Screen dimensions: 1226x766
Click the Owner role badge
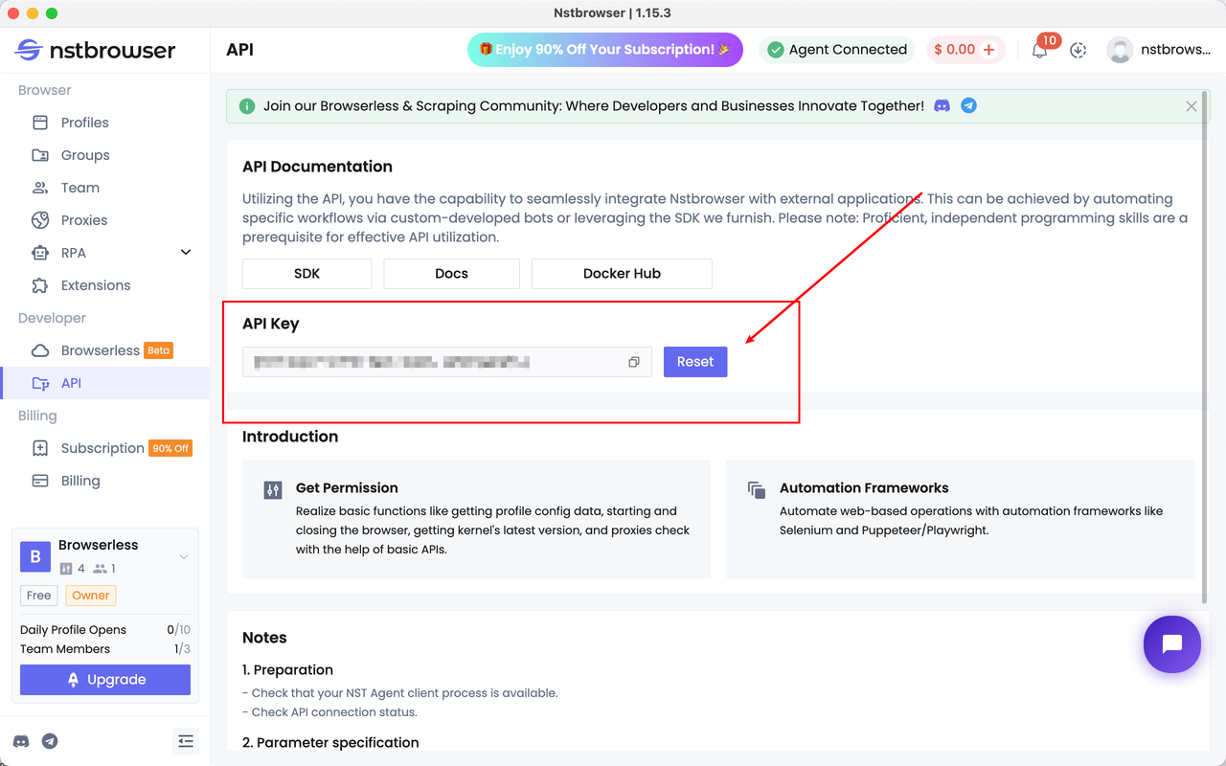(x=91, y=596)
